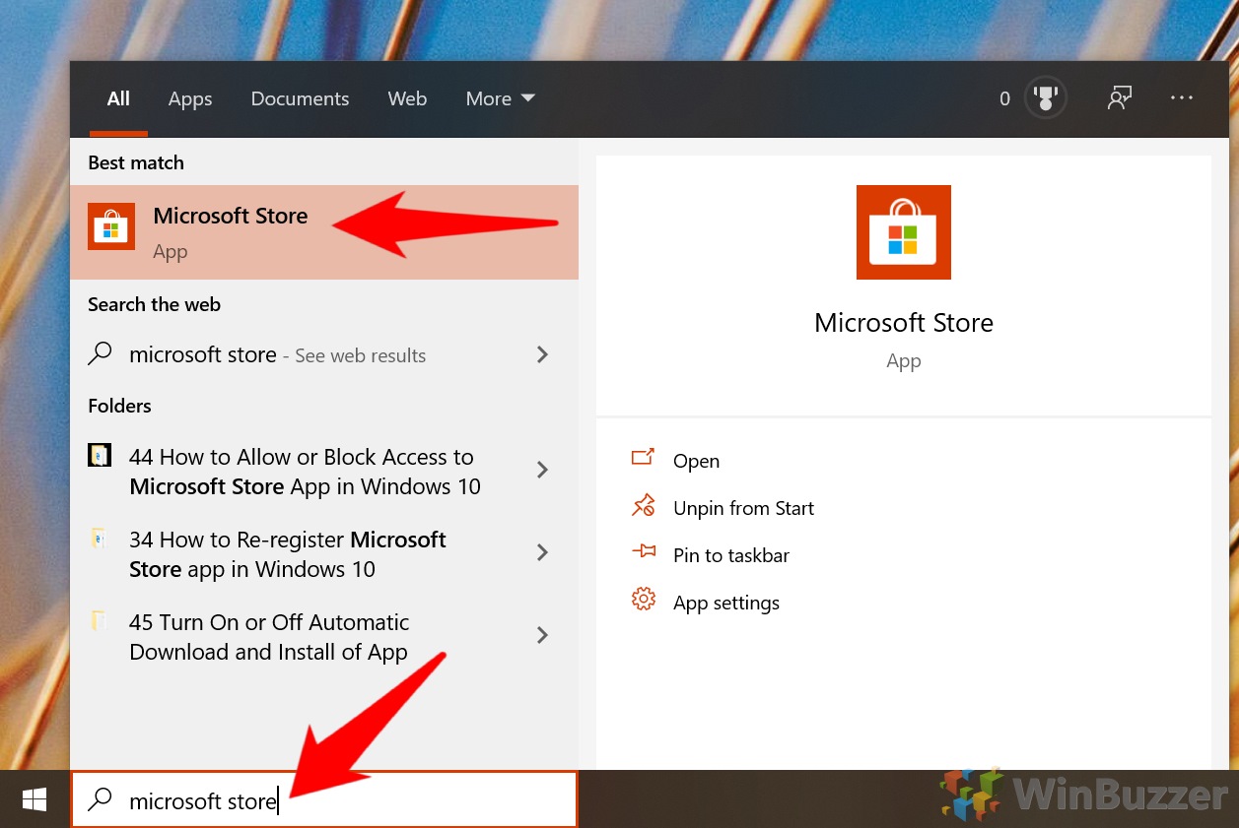Switch to the Apps tab
Viewport: 1239px width, 828px height.
click(x=190, y=98)
